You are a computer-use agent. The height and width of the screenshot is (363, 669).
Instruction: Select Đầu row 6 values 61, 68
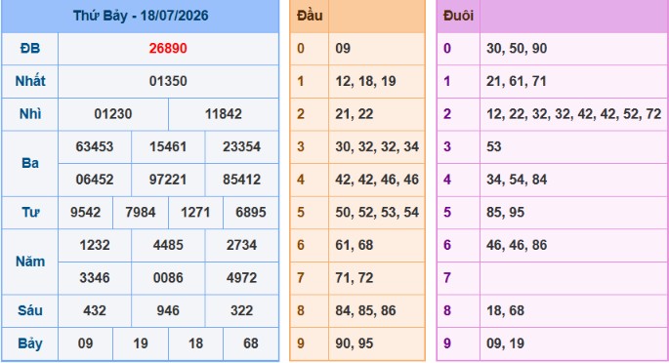coord(355,245)
